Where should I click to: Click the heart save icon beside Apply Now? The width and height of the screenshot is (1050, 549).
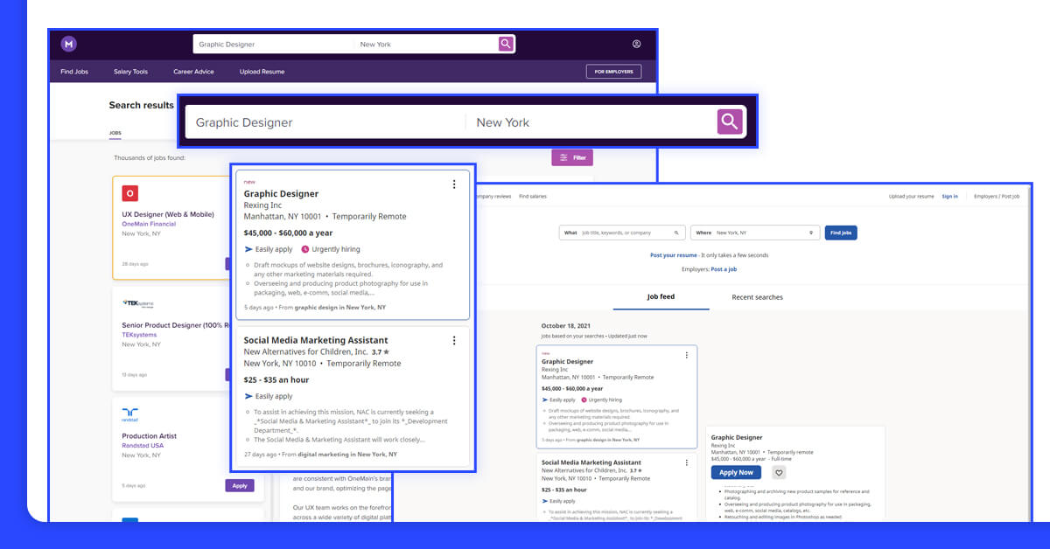coord(779,472)
